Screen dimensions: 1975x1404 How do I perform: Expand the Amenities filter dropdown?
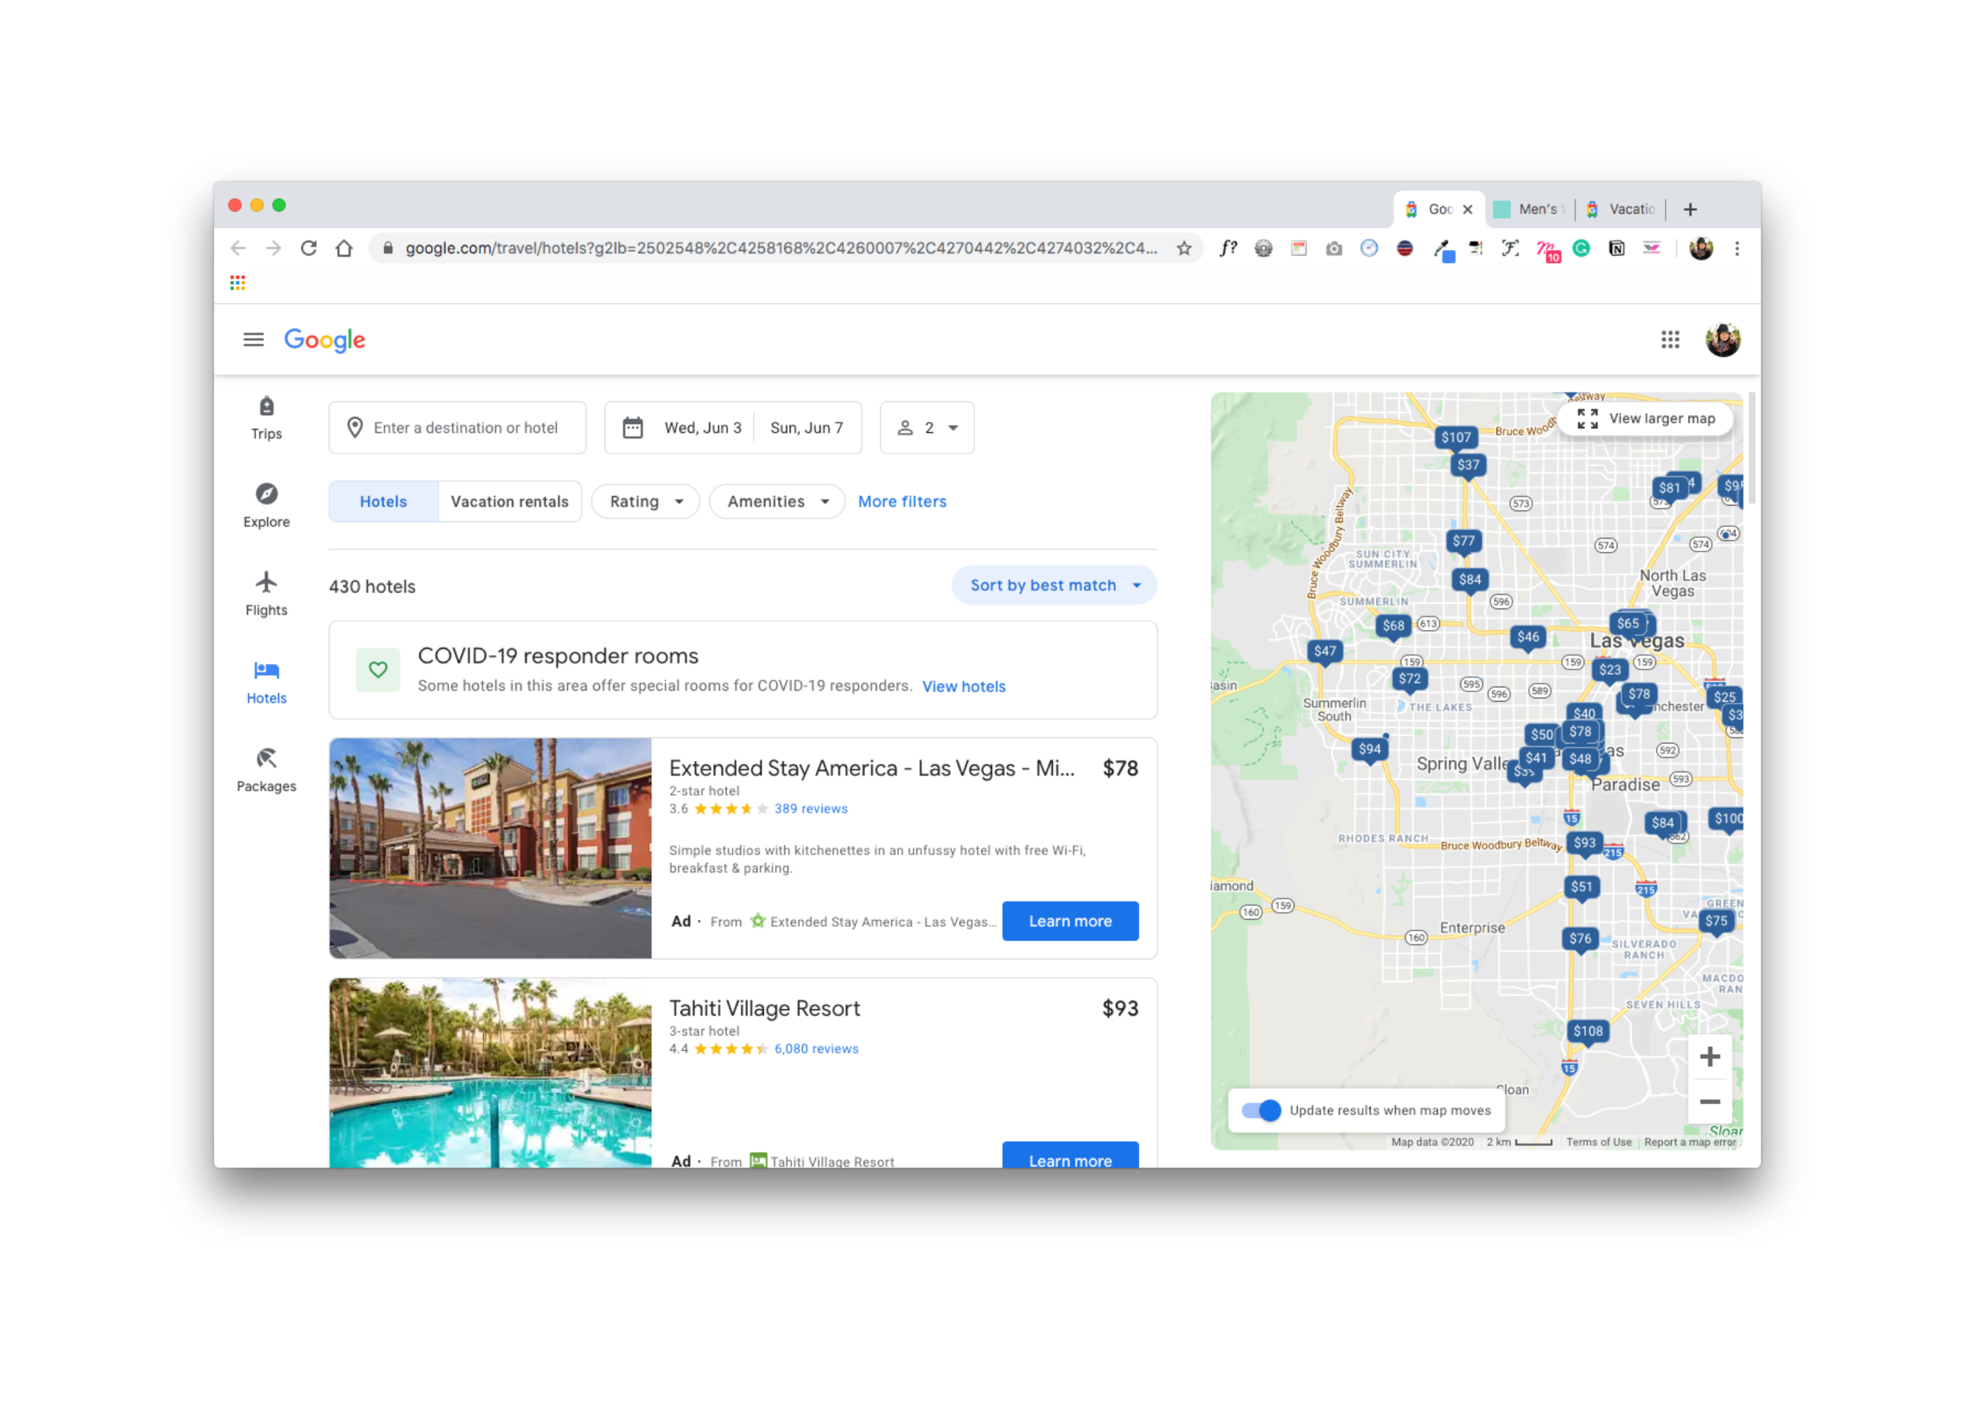click(777, 501)
